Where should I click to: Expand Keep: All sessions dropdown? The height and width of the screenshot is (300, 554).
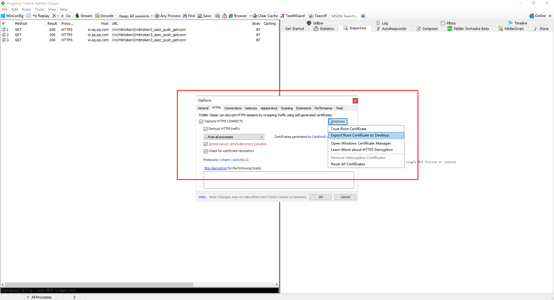click(136, 16)
